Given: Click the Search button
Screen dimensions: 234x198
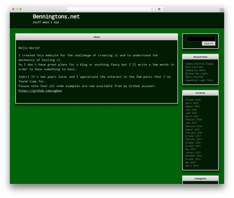Looking at the screenshot, I should pyautogui.click(x=209, y=44).
